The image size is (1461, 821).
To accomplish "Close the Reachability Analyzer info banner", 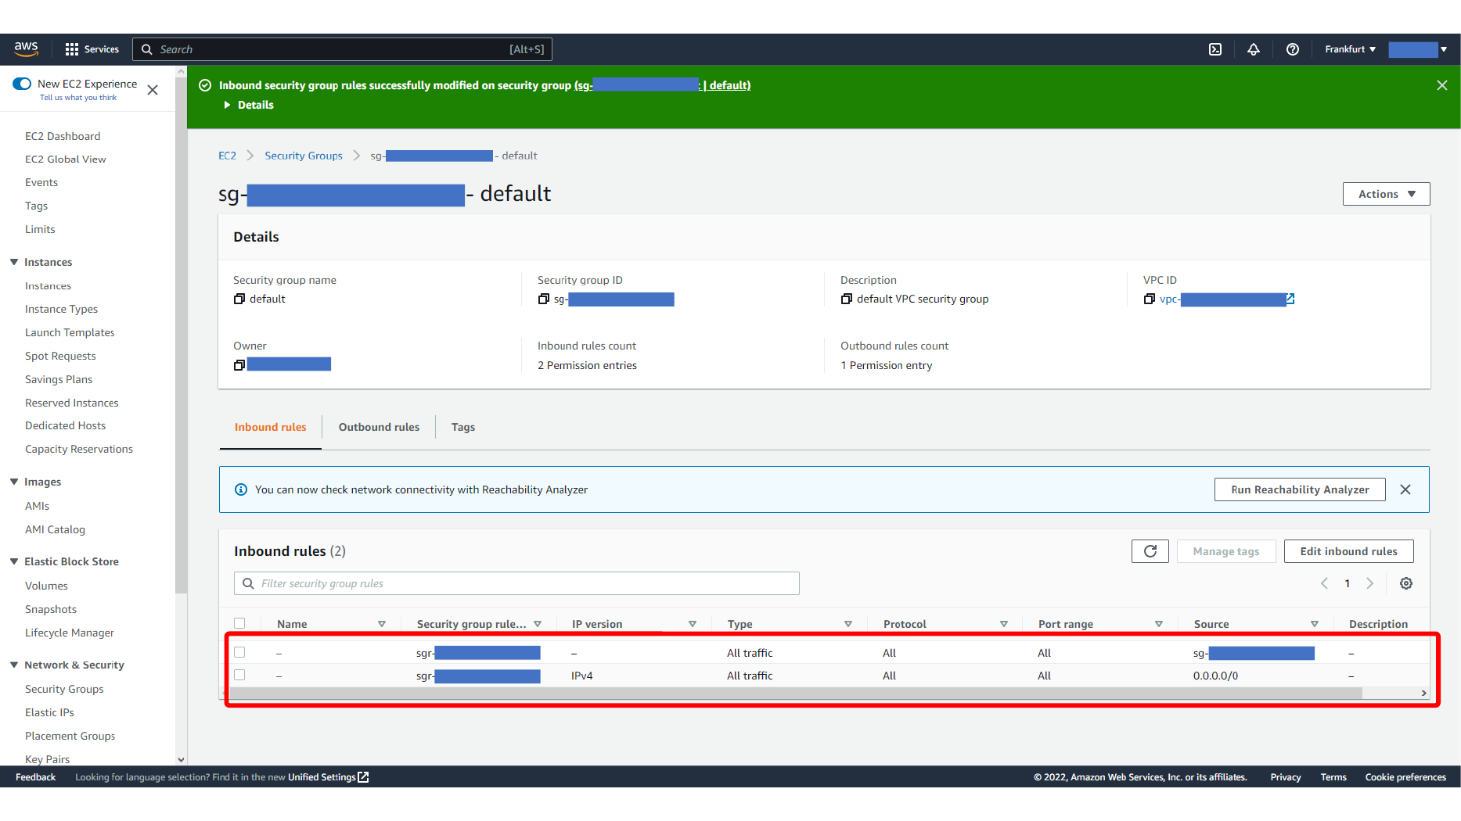I will 1405,489.
